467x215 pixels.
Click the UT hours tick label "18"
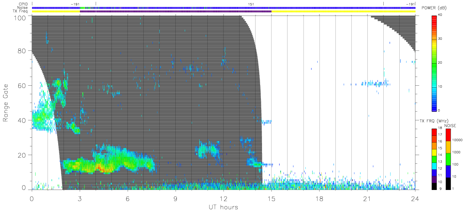[319, 198]
